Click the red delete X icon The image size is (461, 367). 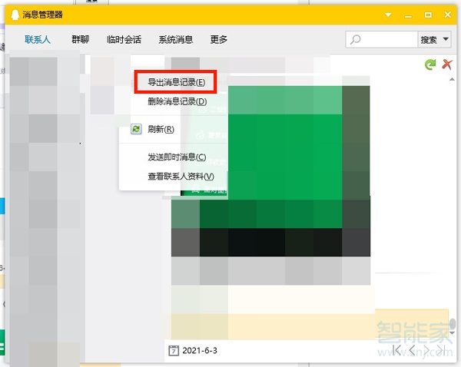pyautogui.click(x=447, y=64)
